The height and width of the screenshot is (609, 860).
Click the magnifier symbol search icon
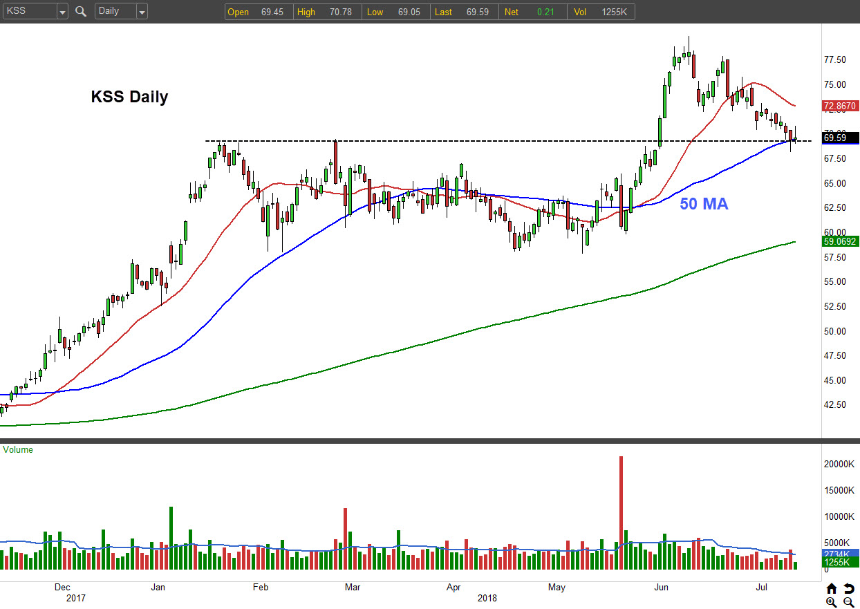coord(81,12)
